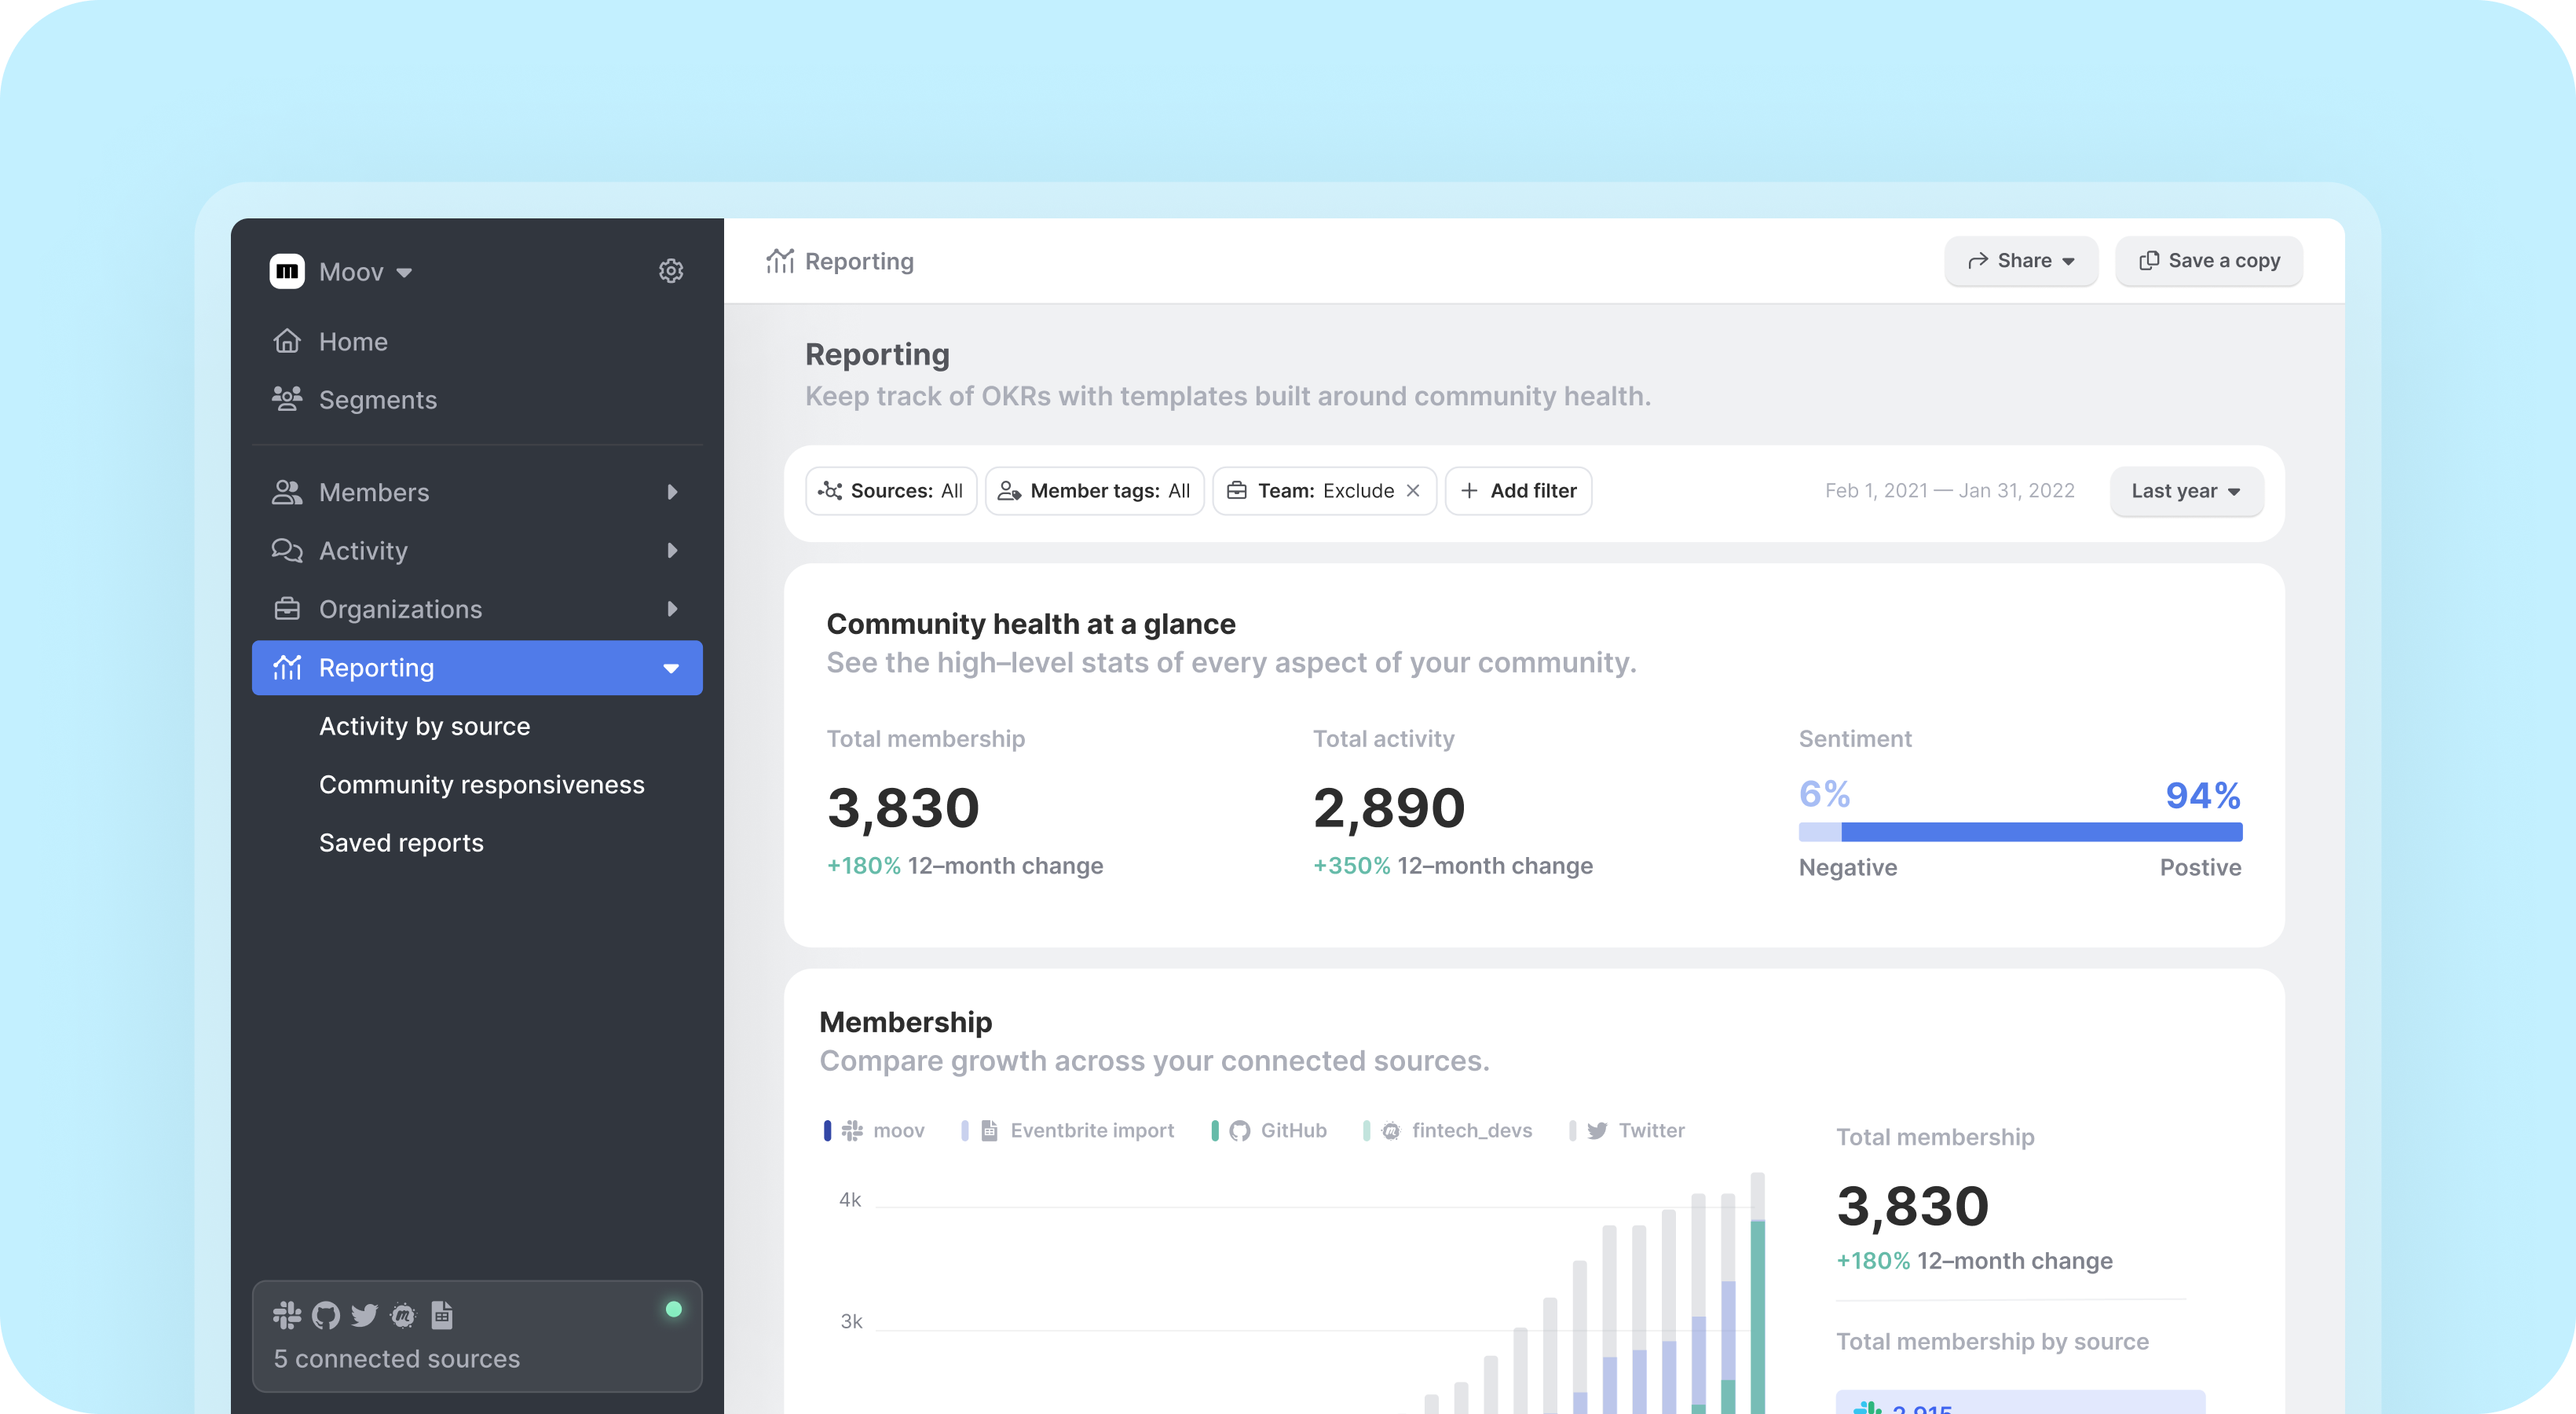
Task: Click the GitHub icon in connected sources
Action: coord(326,1315)
